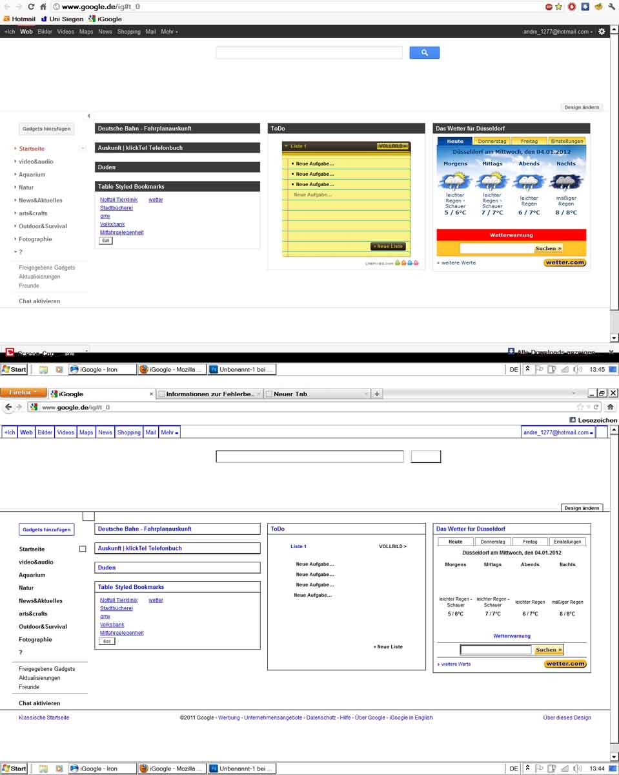Open Notfall Tierklinik link in Iron
619x775 pixels.
[x=119, y=200]
